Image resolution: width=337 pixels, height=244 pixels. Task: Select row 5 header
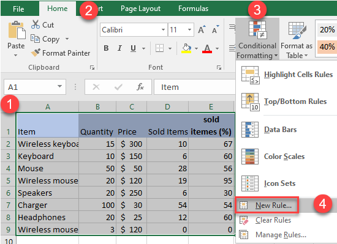click(x=8, y=180)
